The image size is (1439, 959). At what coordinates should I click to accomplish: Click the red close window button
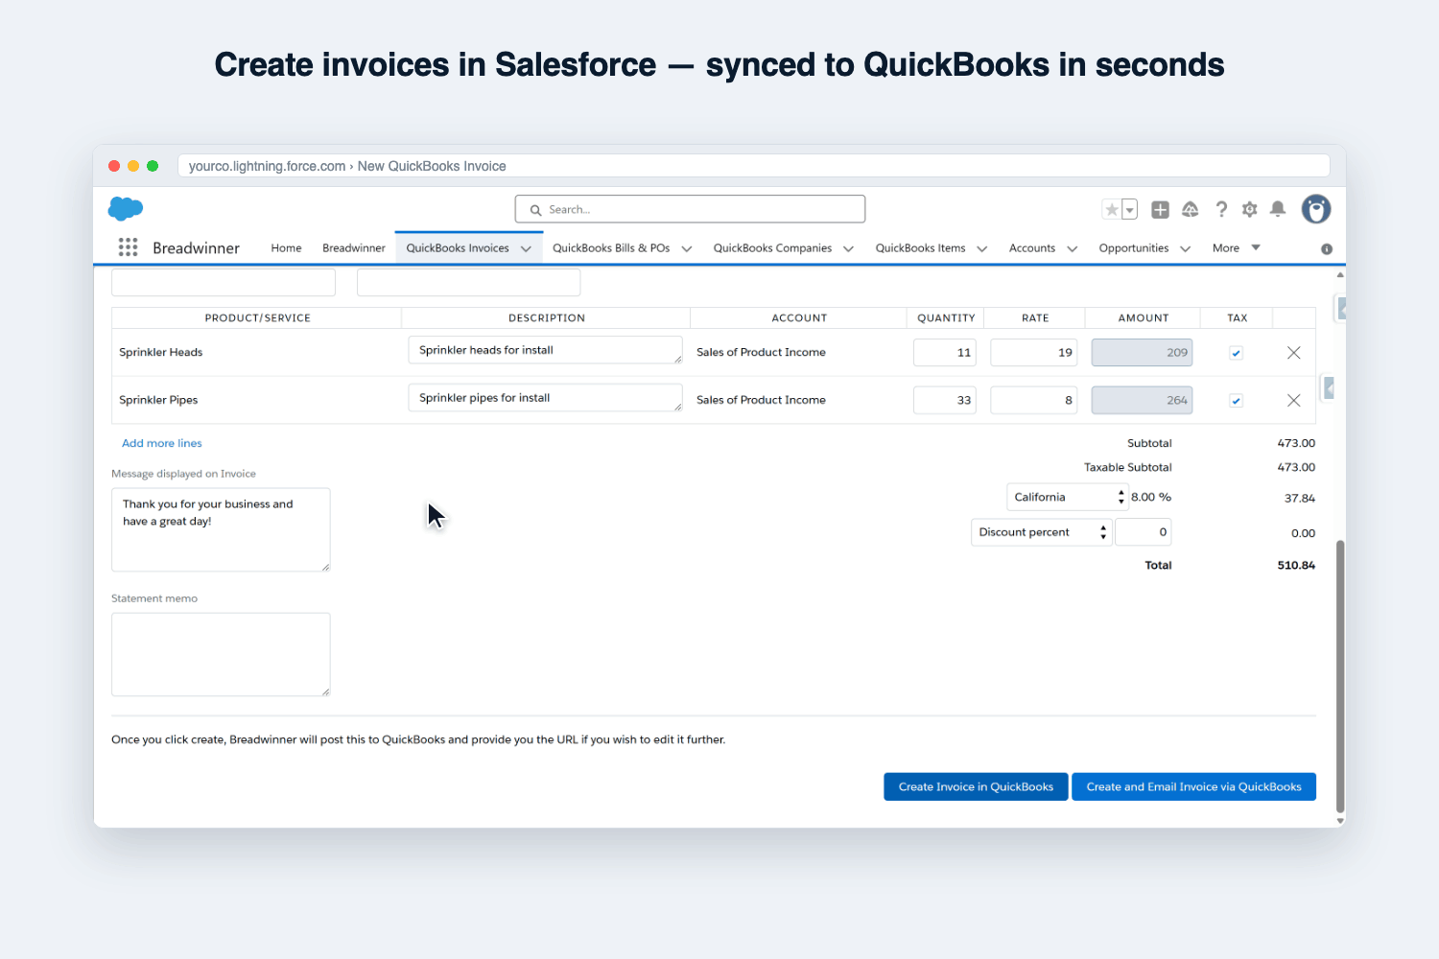114,166
